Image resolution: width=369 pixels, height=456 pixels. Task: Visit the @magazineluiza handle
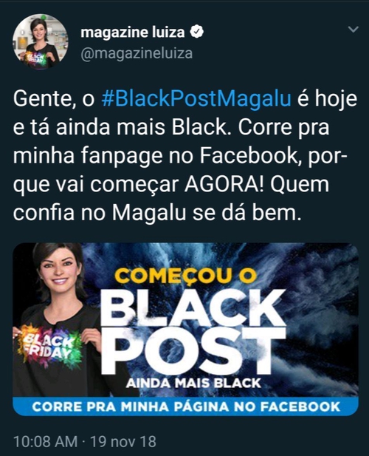tap(137, 53)
